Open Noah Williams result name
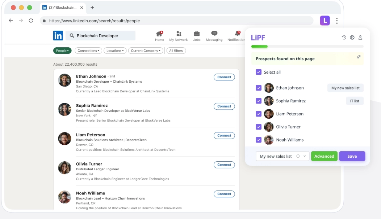Screen dimensions: 381x219 91,193
